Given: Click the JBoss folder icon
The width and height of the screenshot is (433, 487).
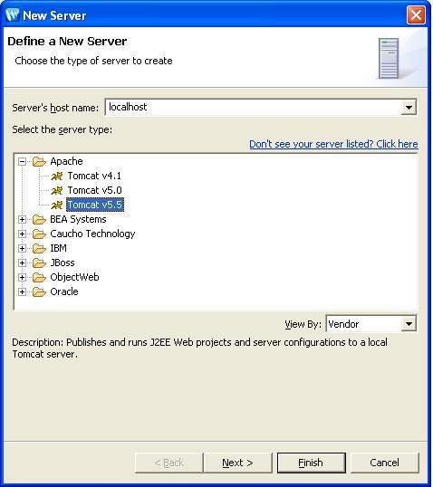Looking at the screenshot, I should click(39, 263).
